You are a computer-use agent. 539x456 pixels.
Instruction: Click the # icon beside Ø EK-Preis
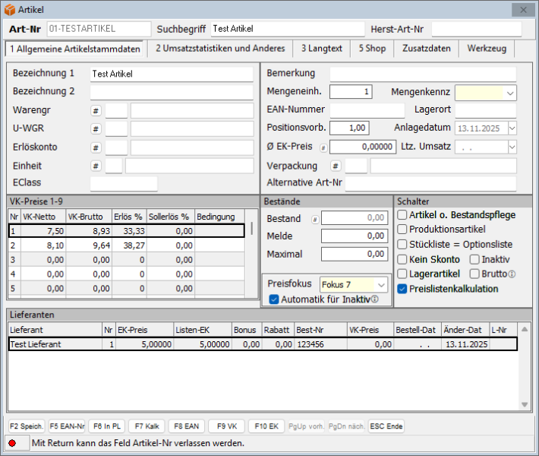tap(323, 147)
